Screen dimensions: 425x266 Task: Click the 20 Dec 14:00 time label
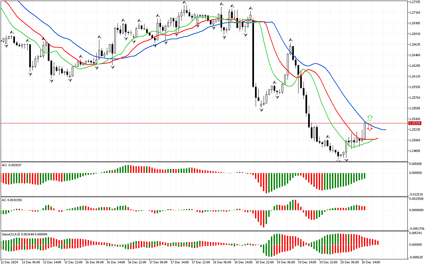[371, 262]
